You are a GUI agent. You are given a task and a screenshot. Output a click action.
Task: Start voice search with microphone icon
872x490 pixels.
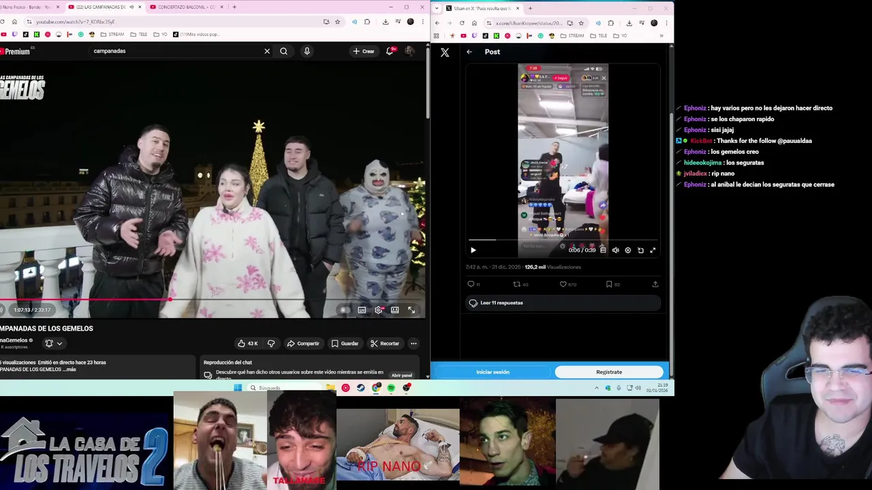tap(307, 51)
